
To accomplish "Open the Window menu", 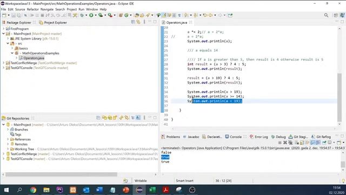I will (92, 9).
